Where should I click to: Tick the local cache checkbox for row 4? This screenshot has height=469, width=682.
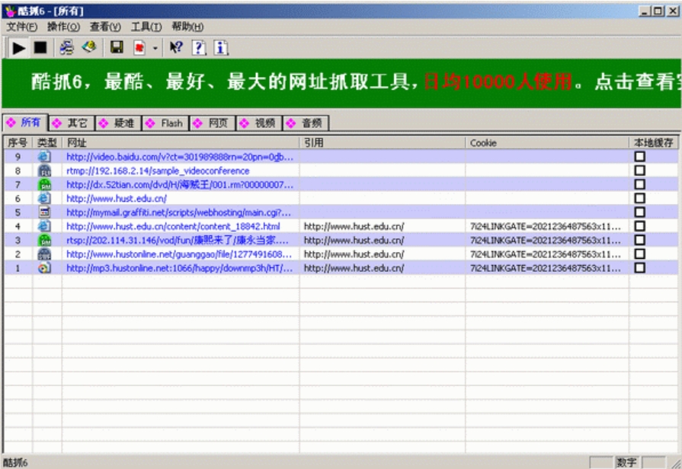(x=639, y=226)
